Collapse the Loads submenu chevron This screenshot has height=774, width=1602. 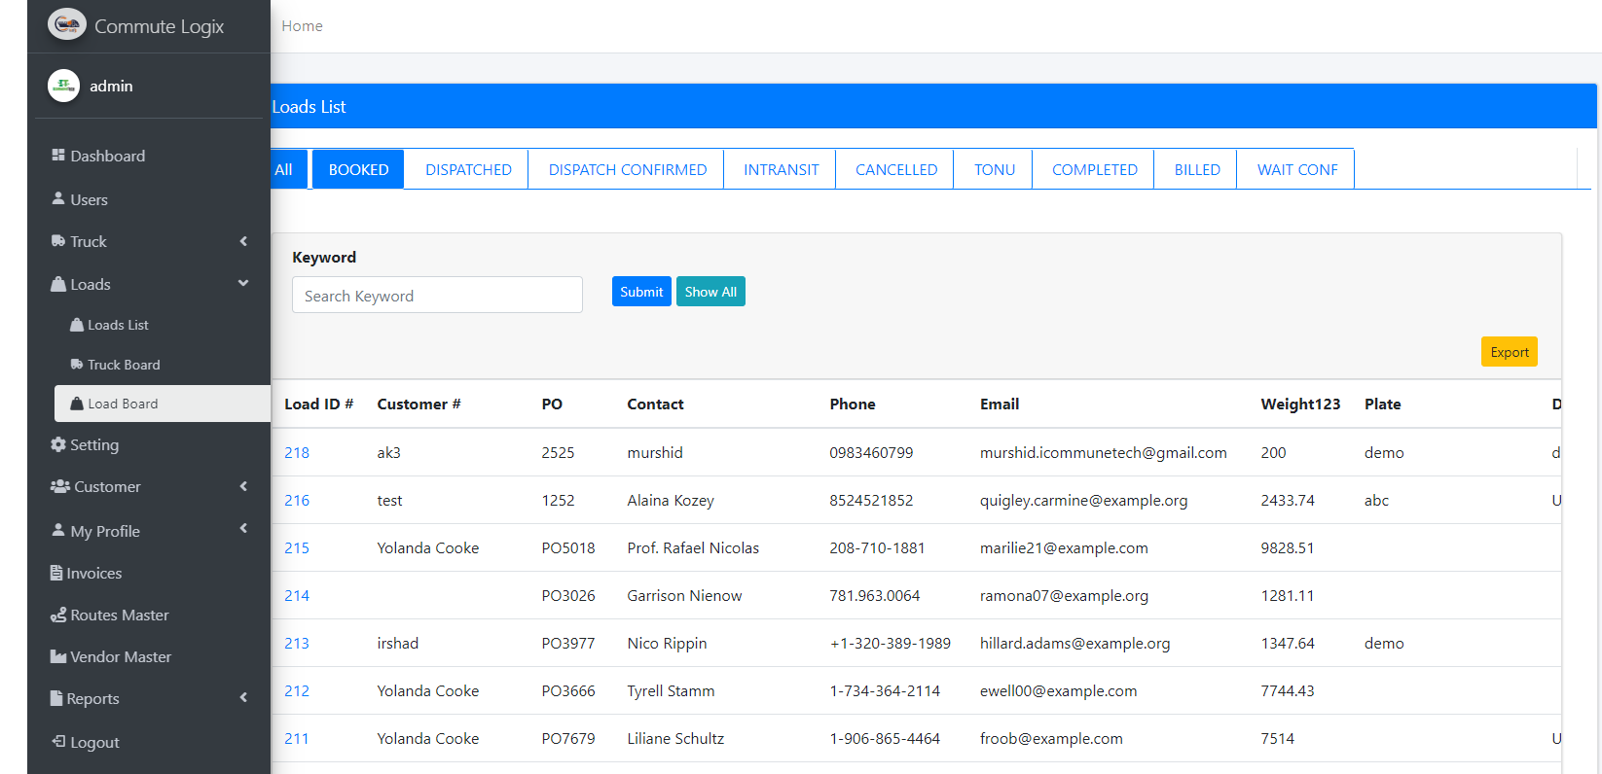pyautogui.click(x=243, y=283)
